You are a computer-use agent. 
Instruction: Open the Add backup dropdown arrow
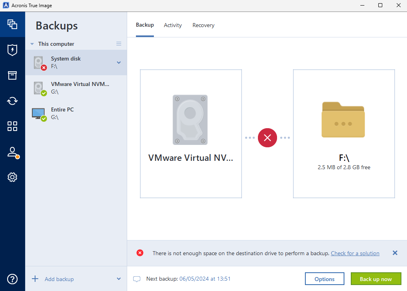tap(118, 279)
